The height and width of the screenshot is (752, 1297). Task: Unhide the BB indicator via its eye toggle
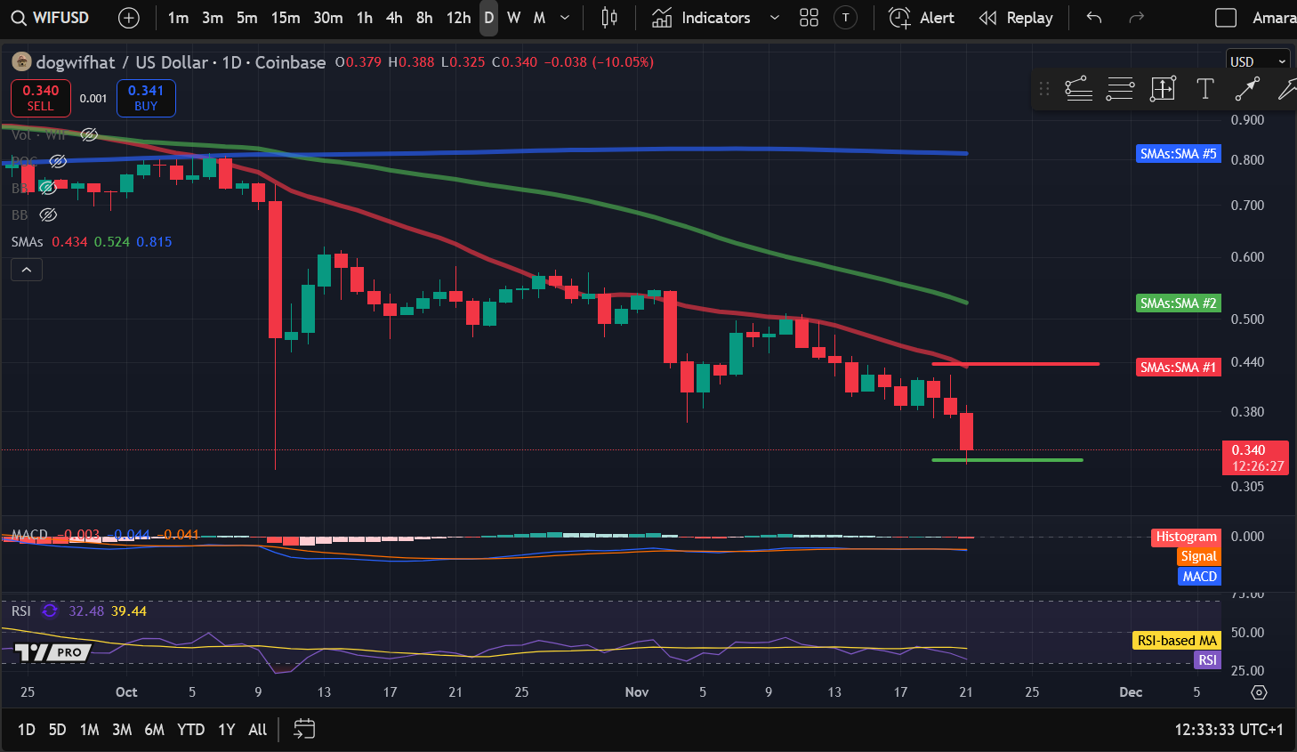point(49,189)
